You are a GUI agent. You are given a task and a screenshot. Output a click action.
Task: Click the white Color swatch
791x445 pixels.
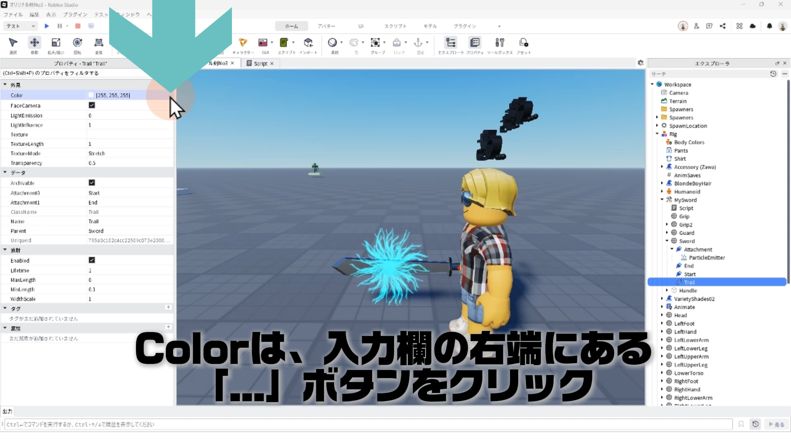[x=91, y=95]
